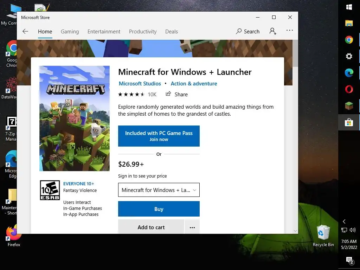Open Settings gear on taskbar
360x270 pixels.
tap(349, 56)
